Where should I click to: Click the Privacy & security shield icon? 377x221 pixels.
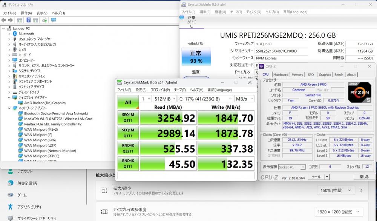(x=10, y=218)
